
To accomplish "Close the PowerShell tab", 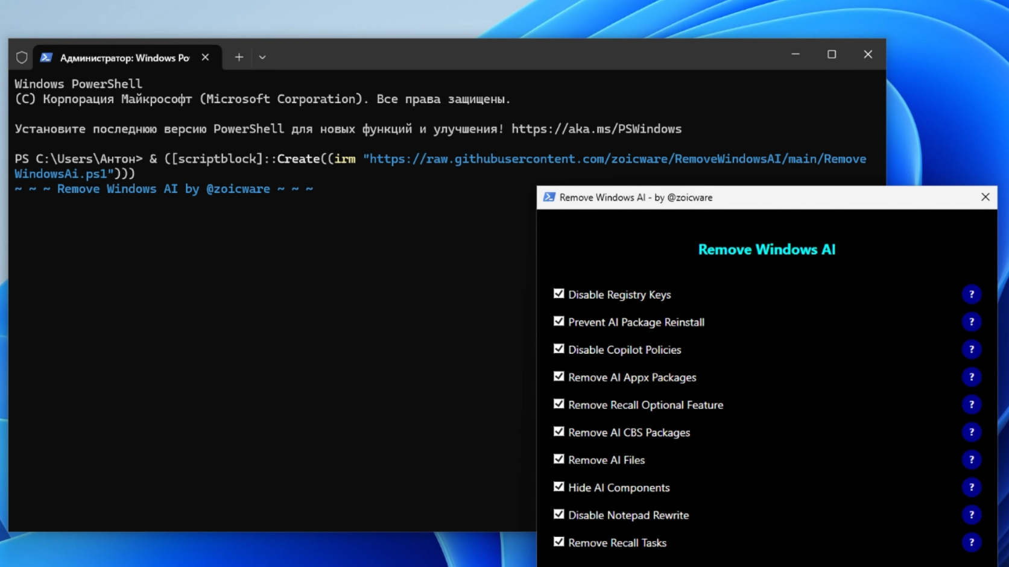I will pos(205,57).
